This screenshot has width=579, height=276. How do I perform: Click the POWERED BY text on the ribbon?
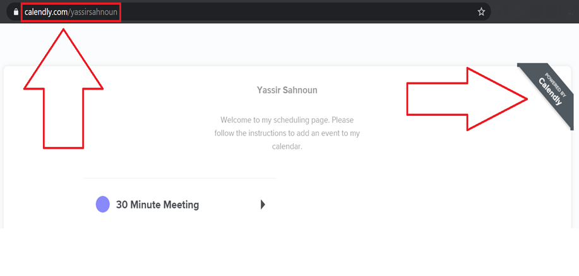556,84
